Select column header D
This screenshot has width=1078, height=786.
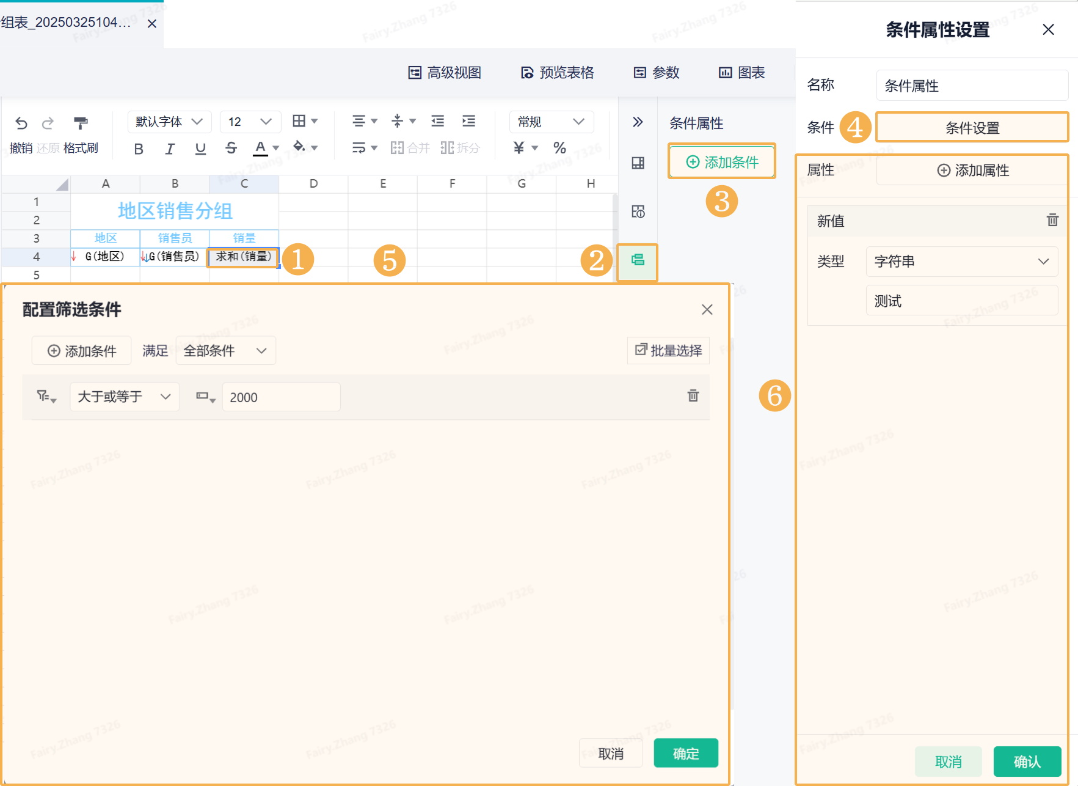click(x=313, y=183)
